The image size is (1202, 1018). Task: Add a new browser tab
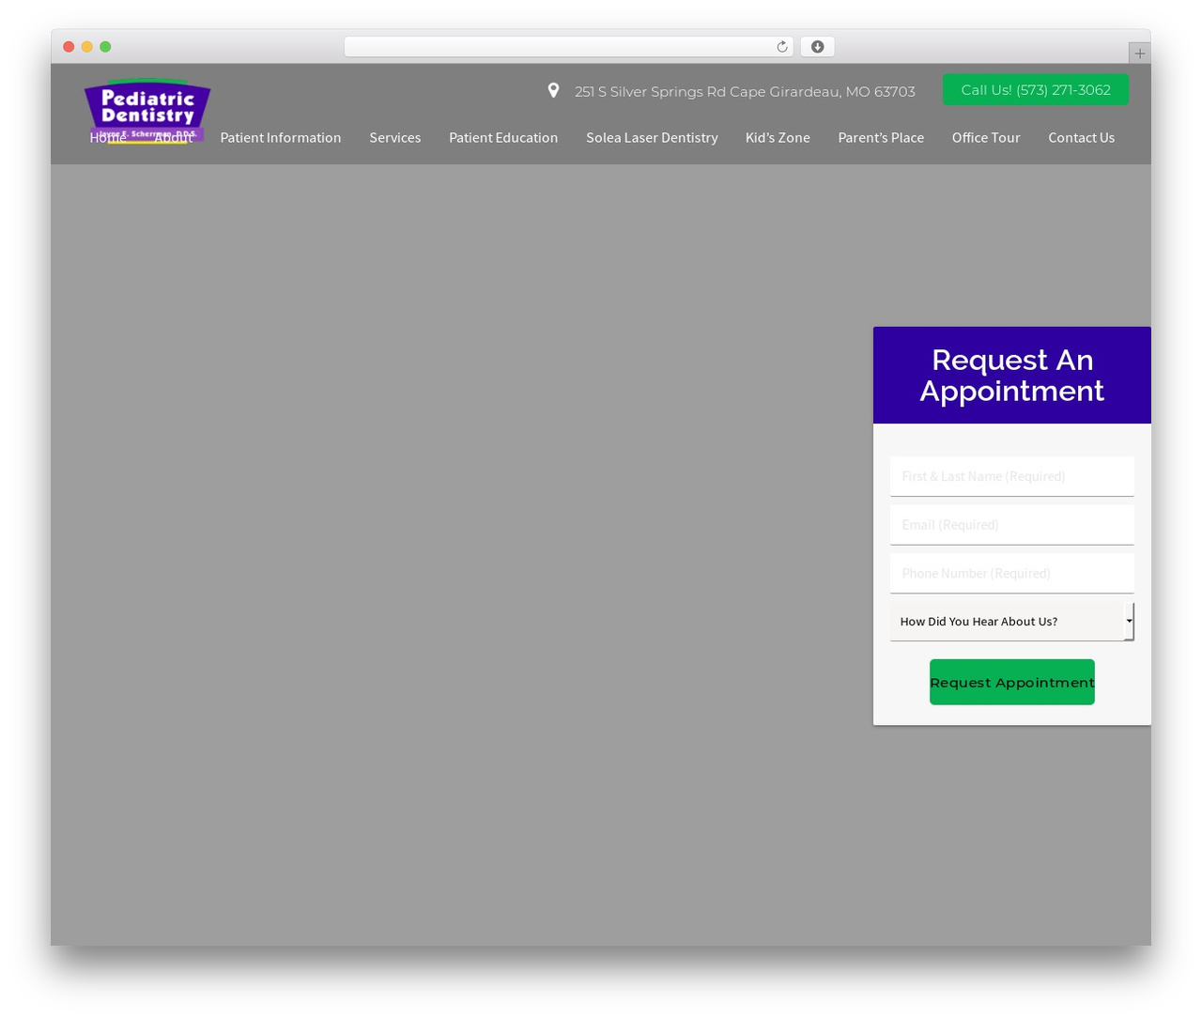(x=1139, y=54)
